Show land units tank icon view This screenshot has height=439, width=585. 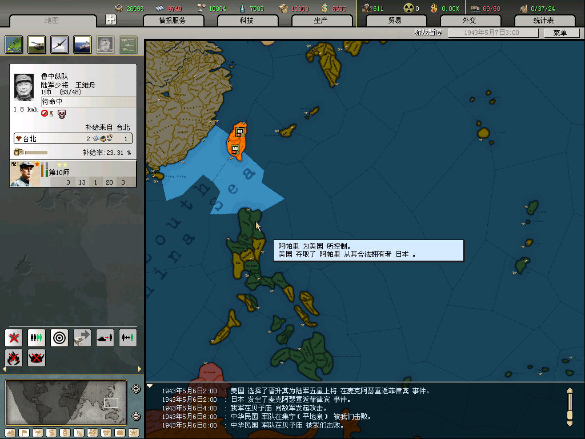(37, 45)
